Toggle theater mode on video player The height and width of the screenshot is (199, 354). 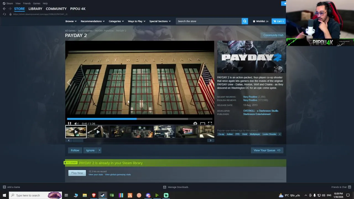point(203,124)
